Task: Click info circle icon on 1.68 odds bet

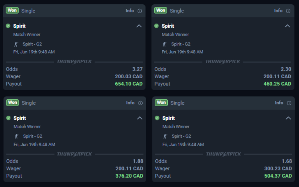Action: click(289, 103)
